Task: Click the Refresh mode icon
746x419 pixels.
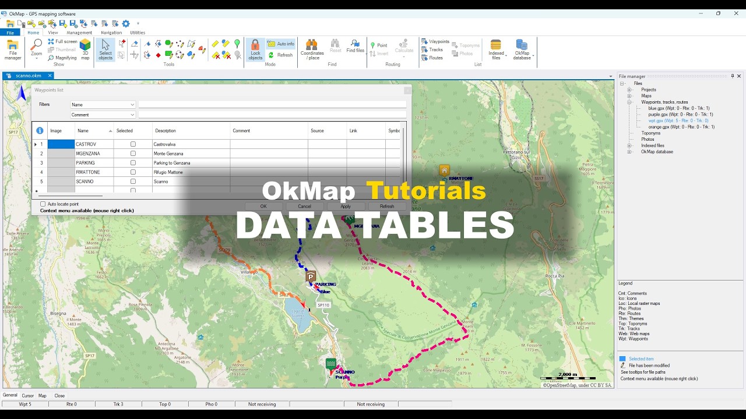Action: [x=280, y=55]
